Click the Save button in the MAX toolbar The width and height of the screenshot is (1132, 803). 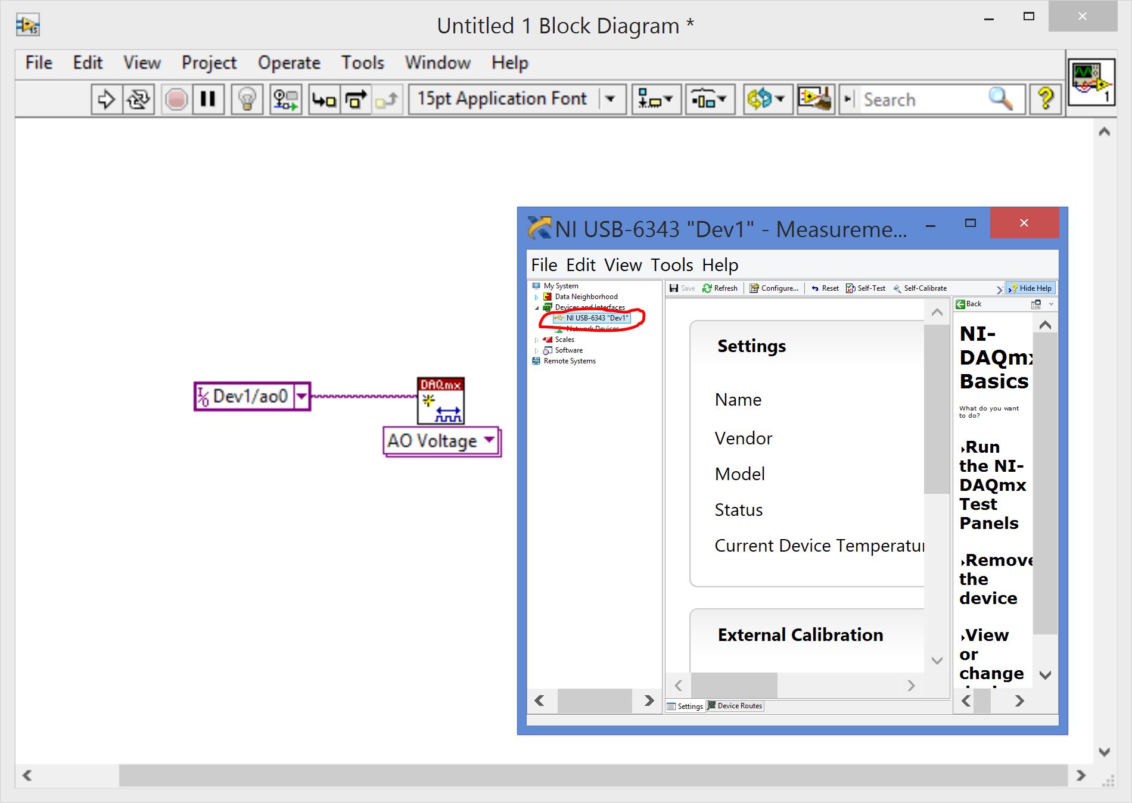(x=682, y=288)
